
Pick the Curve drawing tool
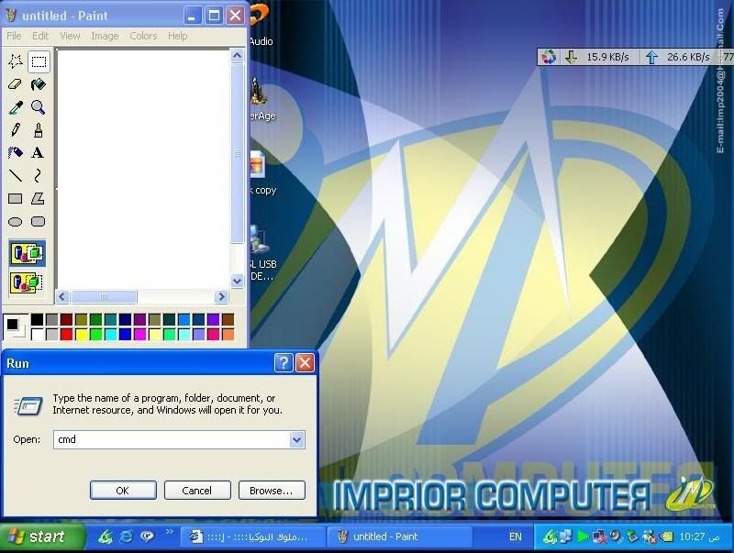38,175
